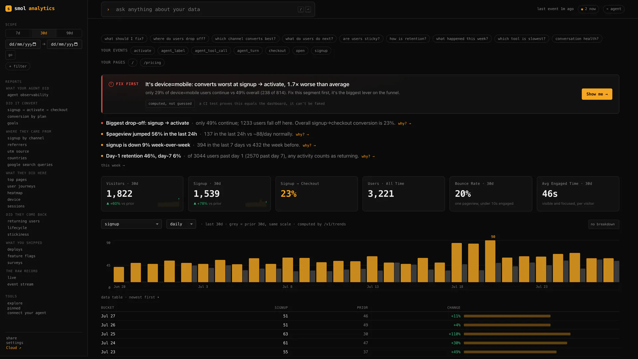Open returning users report
This screenshot has width=638, height=359.
(x=24, y=221)
